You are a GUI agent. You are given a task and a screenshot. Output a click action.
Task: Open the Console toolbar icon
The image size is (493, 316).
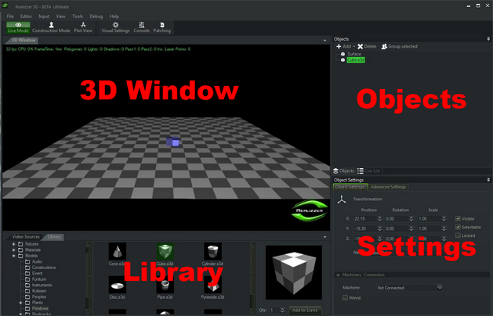pyautogui.click(x=142, y=25)
